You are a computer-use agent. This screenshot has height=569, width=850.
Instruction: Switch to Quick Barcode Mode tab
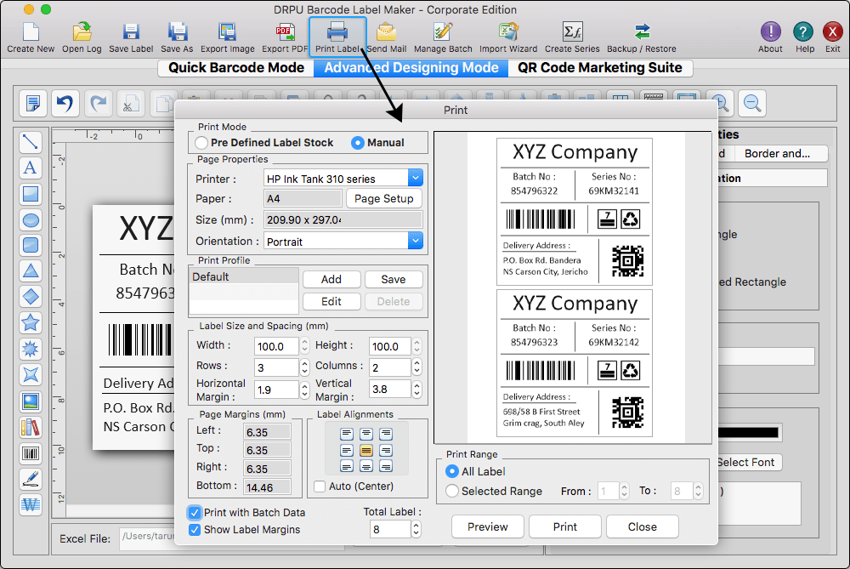coord(235,68)
